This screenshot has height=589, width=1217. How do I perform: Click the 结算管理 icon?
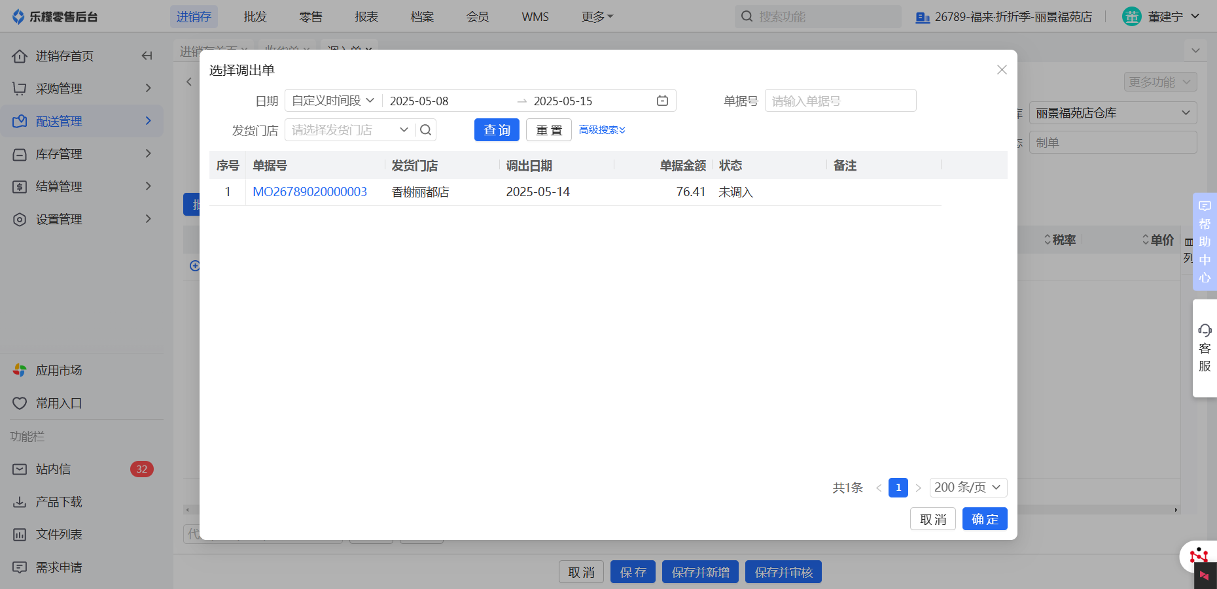pyautogui.click(x=20, y=187)
